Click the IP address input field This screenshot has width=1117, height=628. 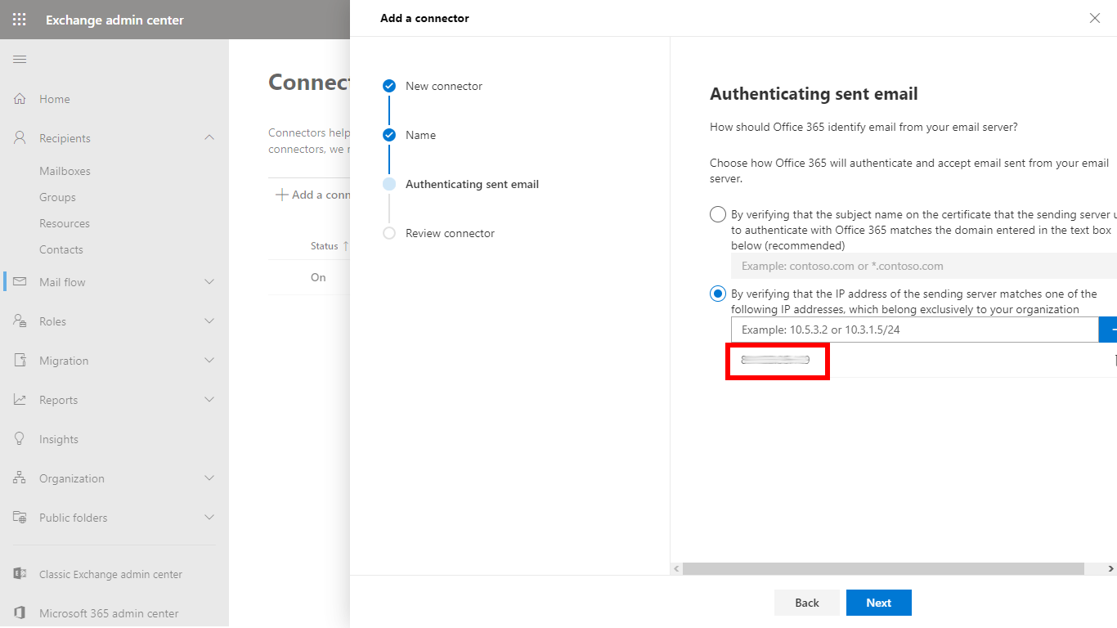[914, 330]
